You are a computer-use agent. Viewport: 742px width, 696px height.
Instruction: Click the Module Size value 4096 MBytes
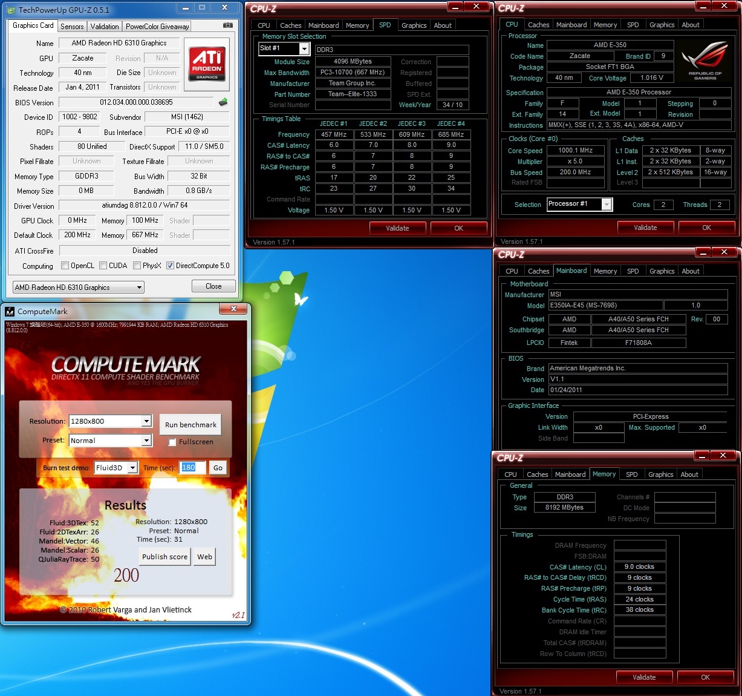(x=353, y=62)
